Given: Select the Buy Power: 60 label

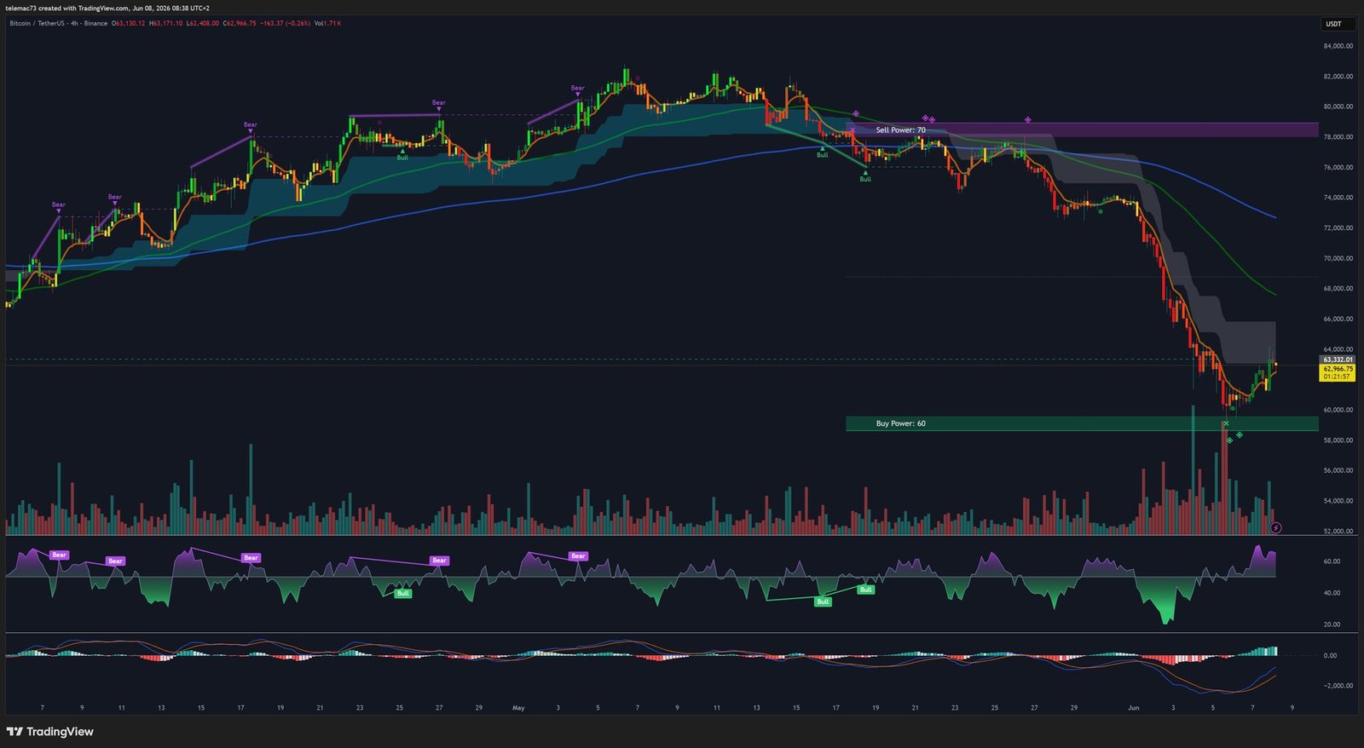Looking at the screenshot, I should click(x=900, y=423).
